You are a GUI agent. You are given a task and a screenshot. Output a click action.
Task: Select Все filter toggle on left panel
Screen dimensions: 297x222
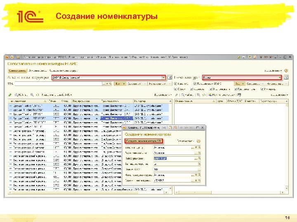point(120,83)
